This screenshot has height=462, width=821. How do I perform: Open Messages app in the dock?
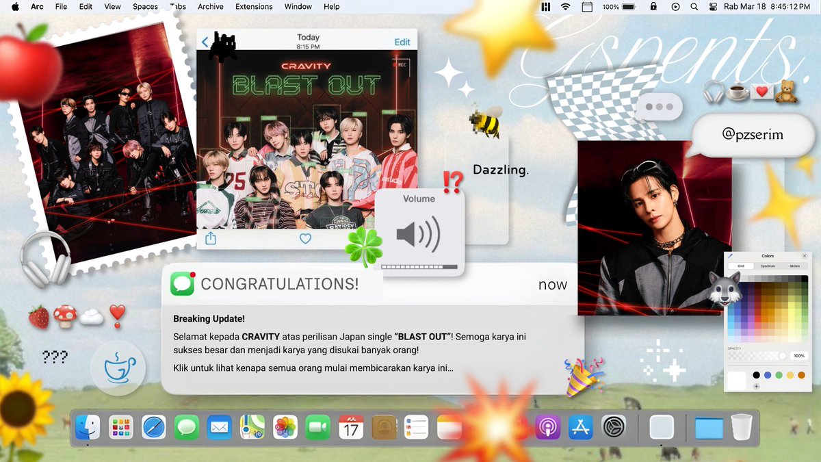pos(186,428)
